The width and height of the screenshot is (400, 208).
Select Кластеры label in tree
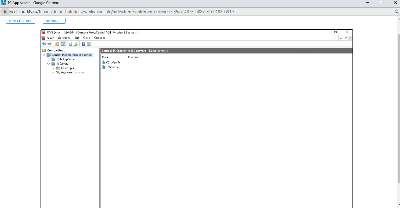tap(67, 68)
